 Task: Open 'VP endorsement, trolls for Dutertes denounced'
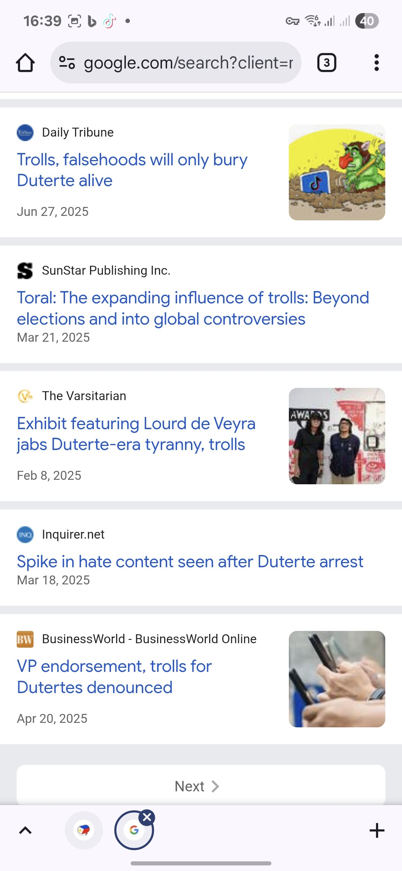pyautogui.click(x=114, y=676)
